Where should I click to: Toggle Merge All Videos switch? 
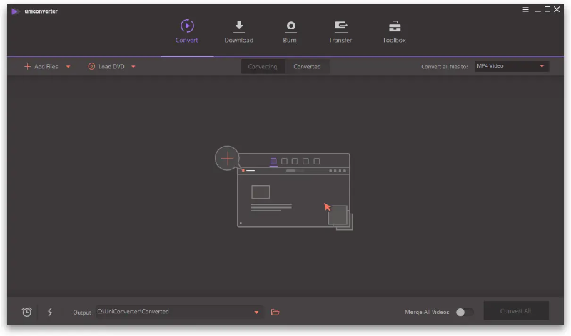464,312
